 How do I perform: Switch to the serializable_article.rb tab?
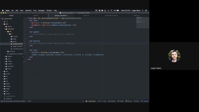coord(111,16)
